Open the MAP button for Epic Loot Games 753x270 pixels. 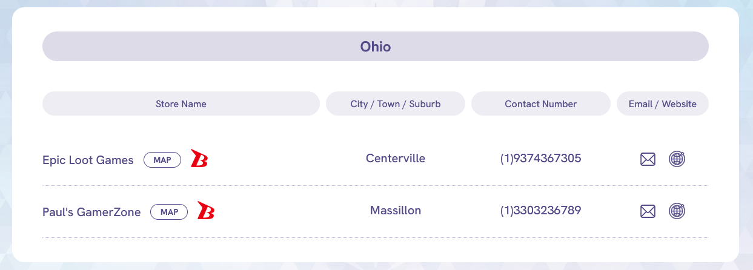(162, 160)
